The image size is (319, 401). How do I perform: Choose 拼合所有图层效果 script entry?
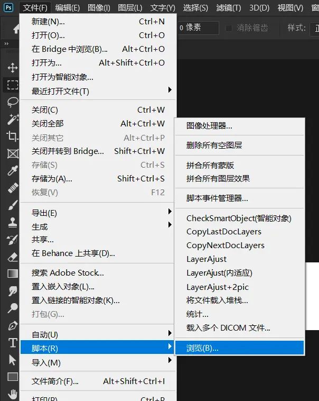240,178
